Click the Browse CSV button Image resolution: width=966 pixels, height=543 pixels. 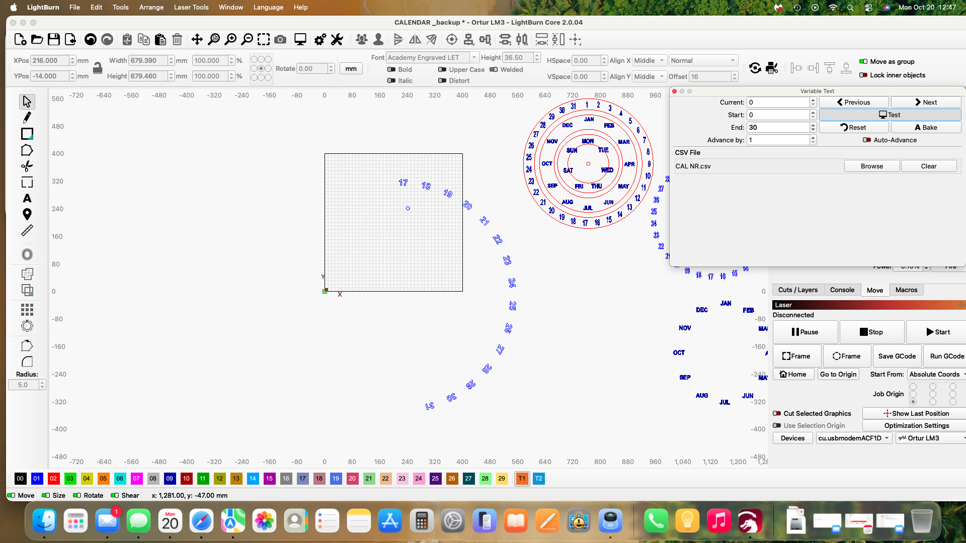click(871, 166)
